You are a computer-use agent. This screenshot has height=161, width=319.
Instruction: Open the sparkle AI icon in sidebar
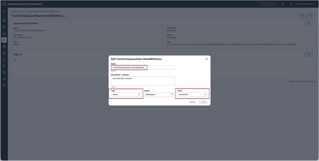(x=4, y=27)
